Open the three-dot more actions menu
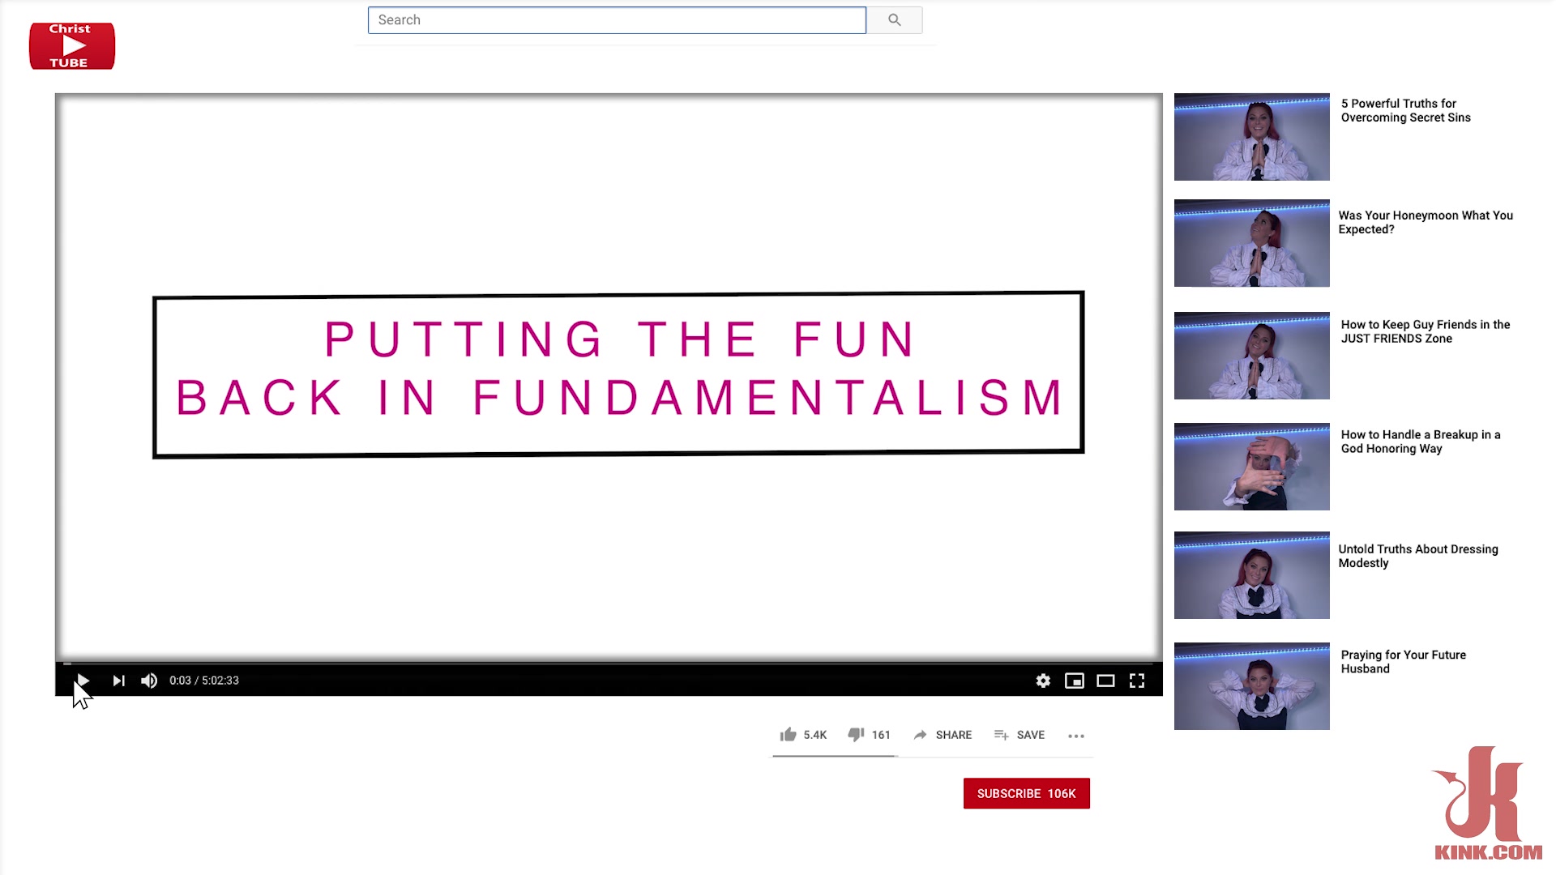The image size is (1556, 875). [x=1076, y=736]
